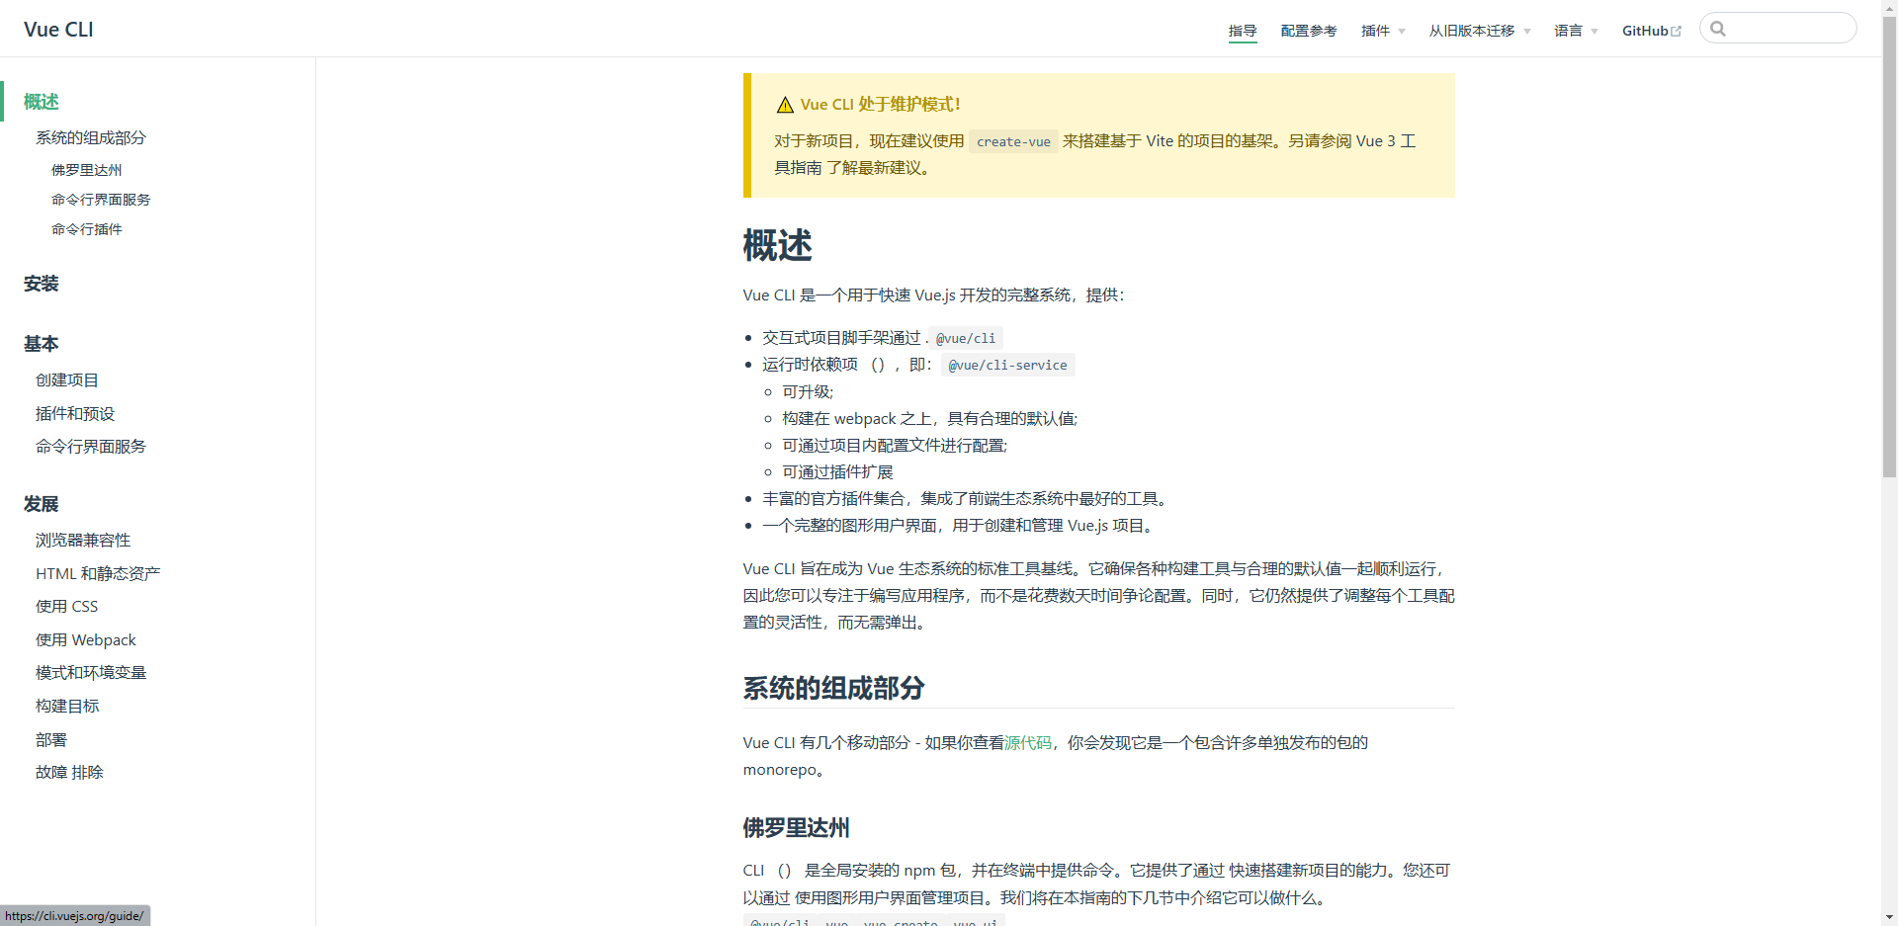Click the 概述 page heading
Viewport: 1898px width, 926px height.
[x=777, y=245]
